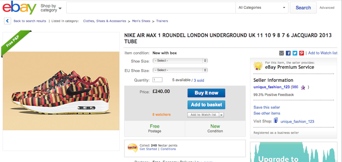Click the Quantity input field

(157, 80)
